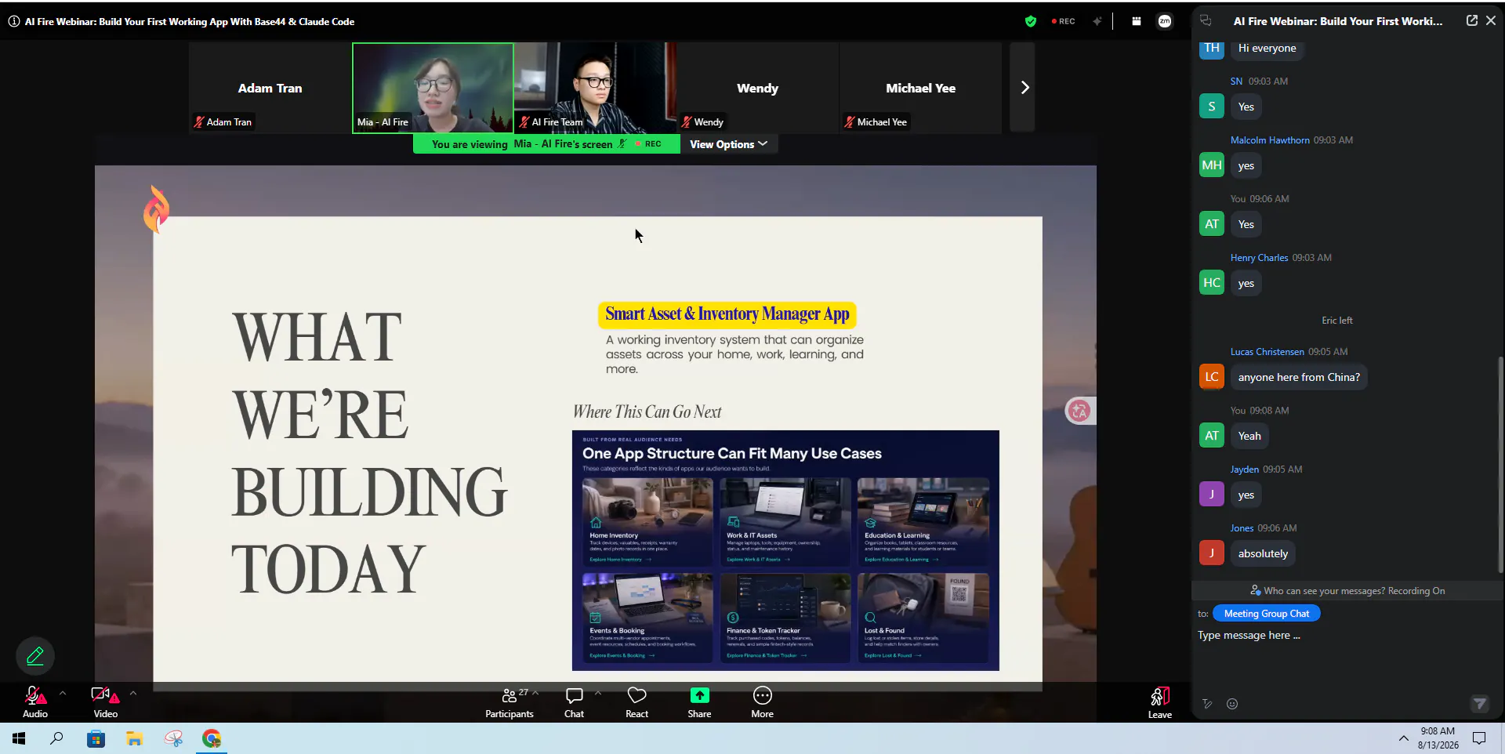Open the Meeting Group Chat recipient selector
Viewport: 1505px width, 754px height.
pyautogui.click(x=1266, y=614)
